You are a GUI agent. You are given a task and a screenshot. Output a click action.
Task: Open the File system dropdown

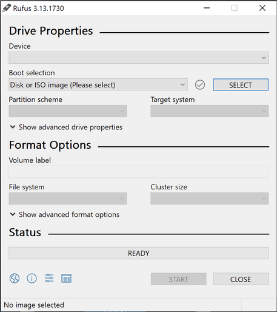tap(68, 198)
